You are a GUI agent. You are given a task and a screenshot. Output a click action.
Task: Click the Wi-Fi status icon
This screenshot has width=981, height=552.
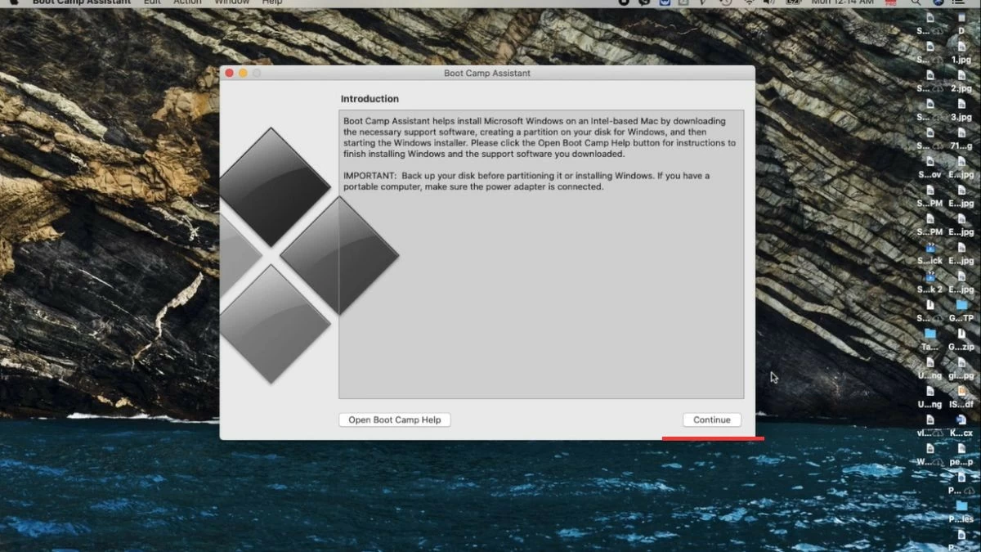point(749,2)
